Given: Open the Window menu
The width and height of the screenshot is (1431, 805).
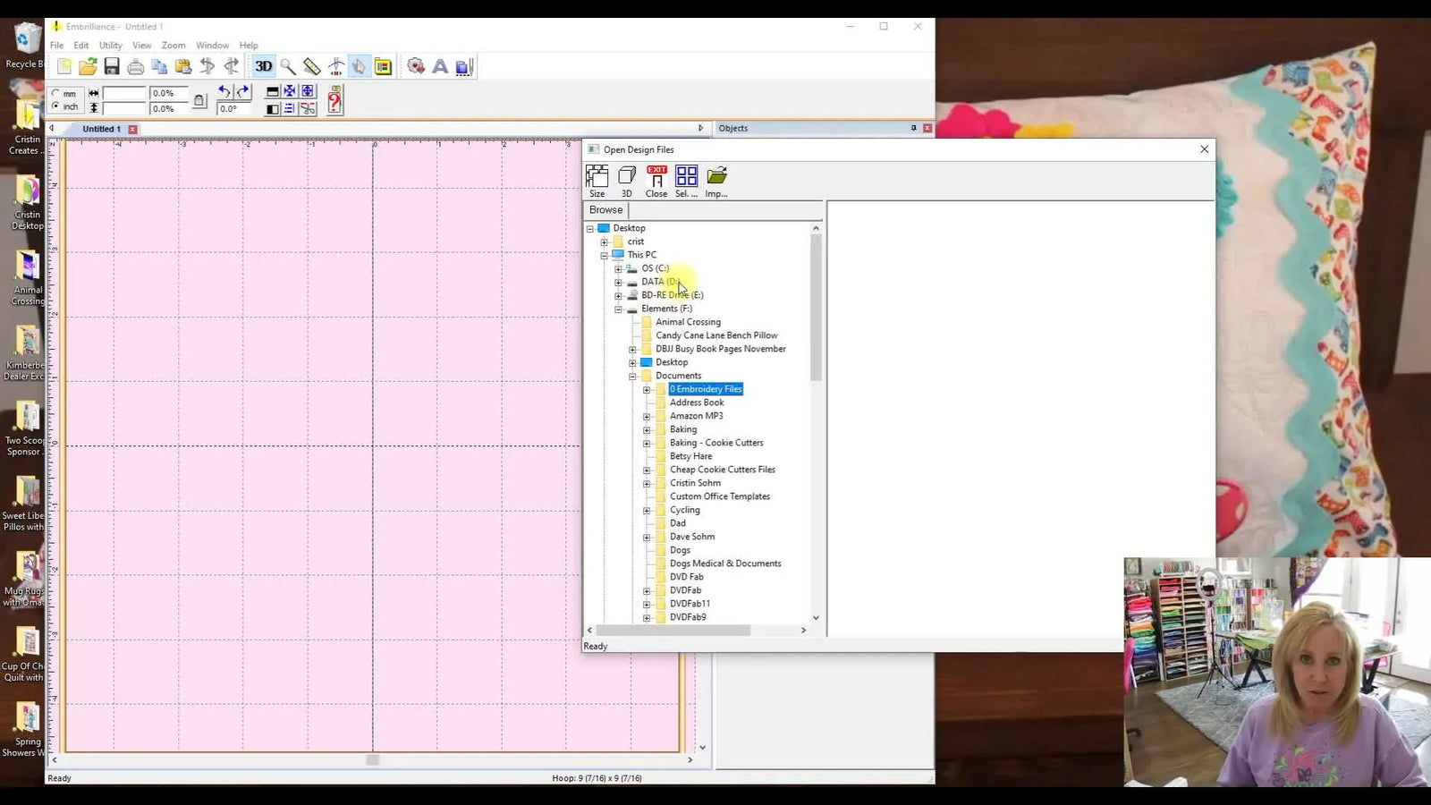Looking at the screenshot, I should (213, 45).
